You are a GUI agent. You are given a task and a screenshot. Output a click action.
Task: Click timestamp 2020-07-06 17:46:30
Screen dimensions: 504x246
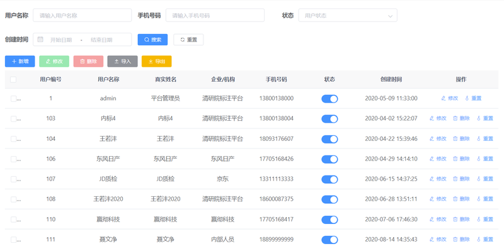(391, 220)
